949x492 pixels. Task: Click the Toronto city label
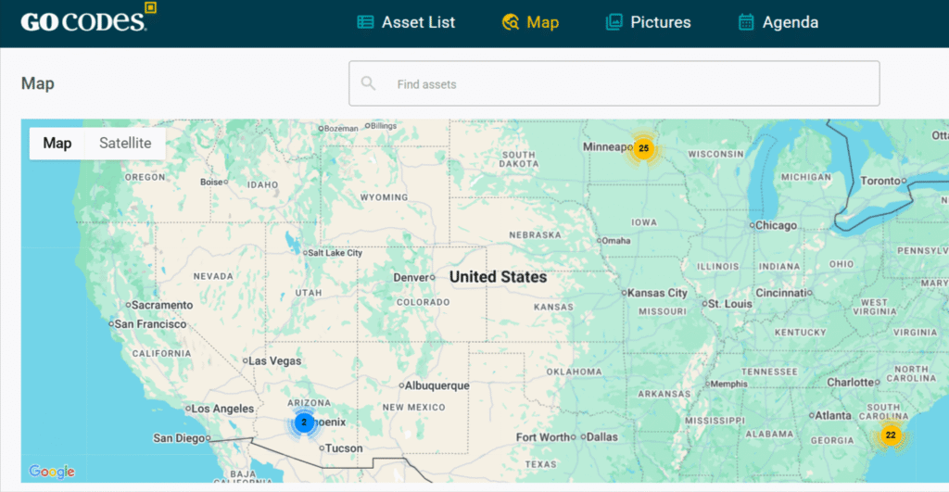click(x=880, y=181)
